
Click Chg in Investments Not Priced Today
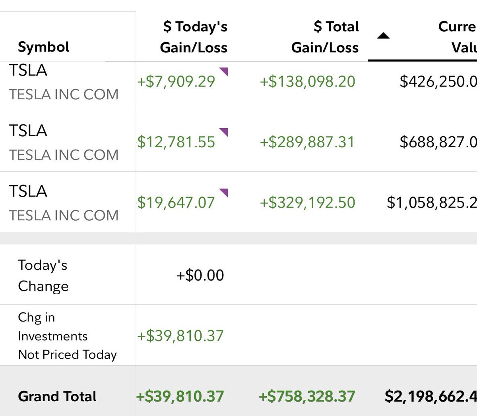pos(67,336)
